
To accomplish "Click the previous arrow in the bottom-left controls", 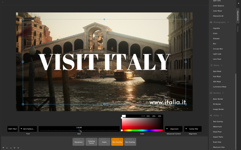I will point(7,148).
